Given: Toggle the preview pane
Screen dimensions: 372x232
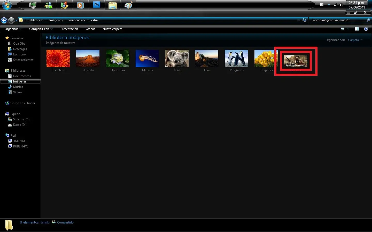Looking at the screenshot, I should click(x=357, y=29).
